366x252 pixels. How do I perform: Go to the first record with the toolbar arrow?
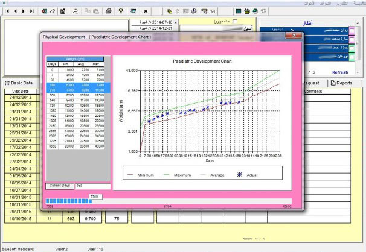pos(7,11)
